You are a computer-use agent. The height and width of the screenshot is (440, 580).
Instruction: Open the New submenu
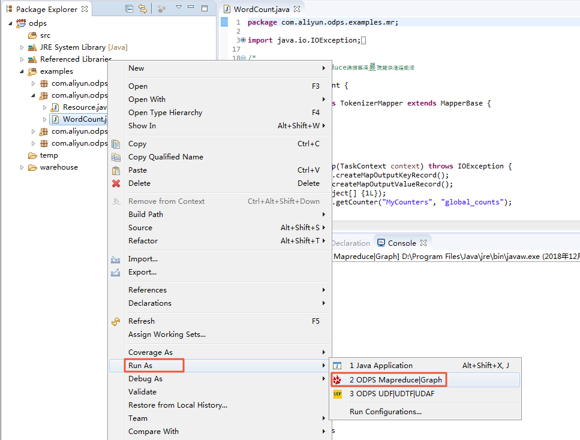tap(220, 68)
